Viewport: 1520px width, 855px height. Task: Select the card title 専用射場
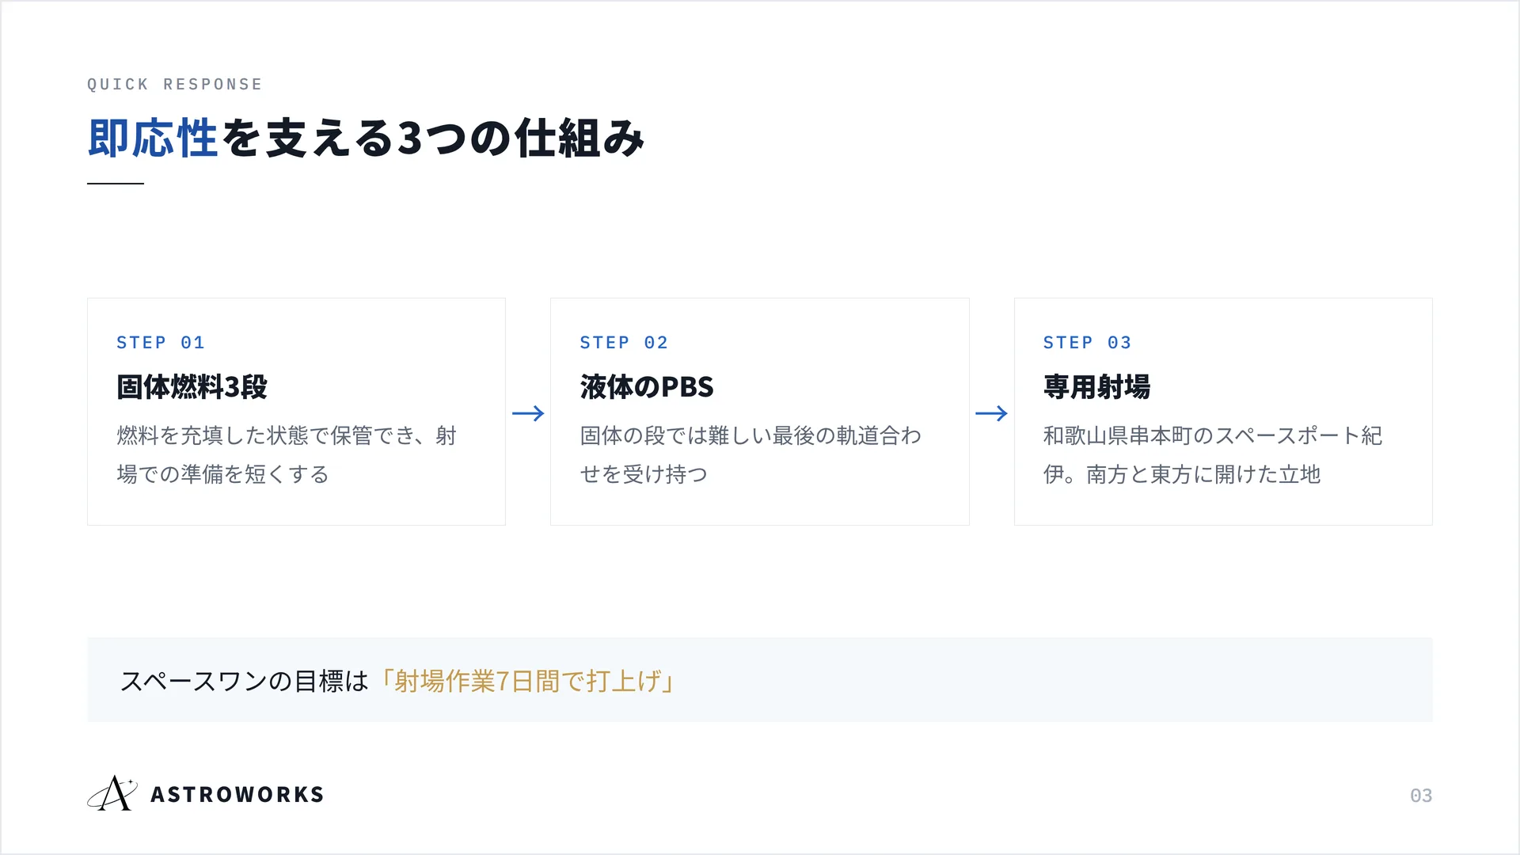pos(1096,387)
